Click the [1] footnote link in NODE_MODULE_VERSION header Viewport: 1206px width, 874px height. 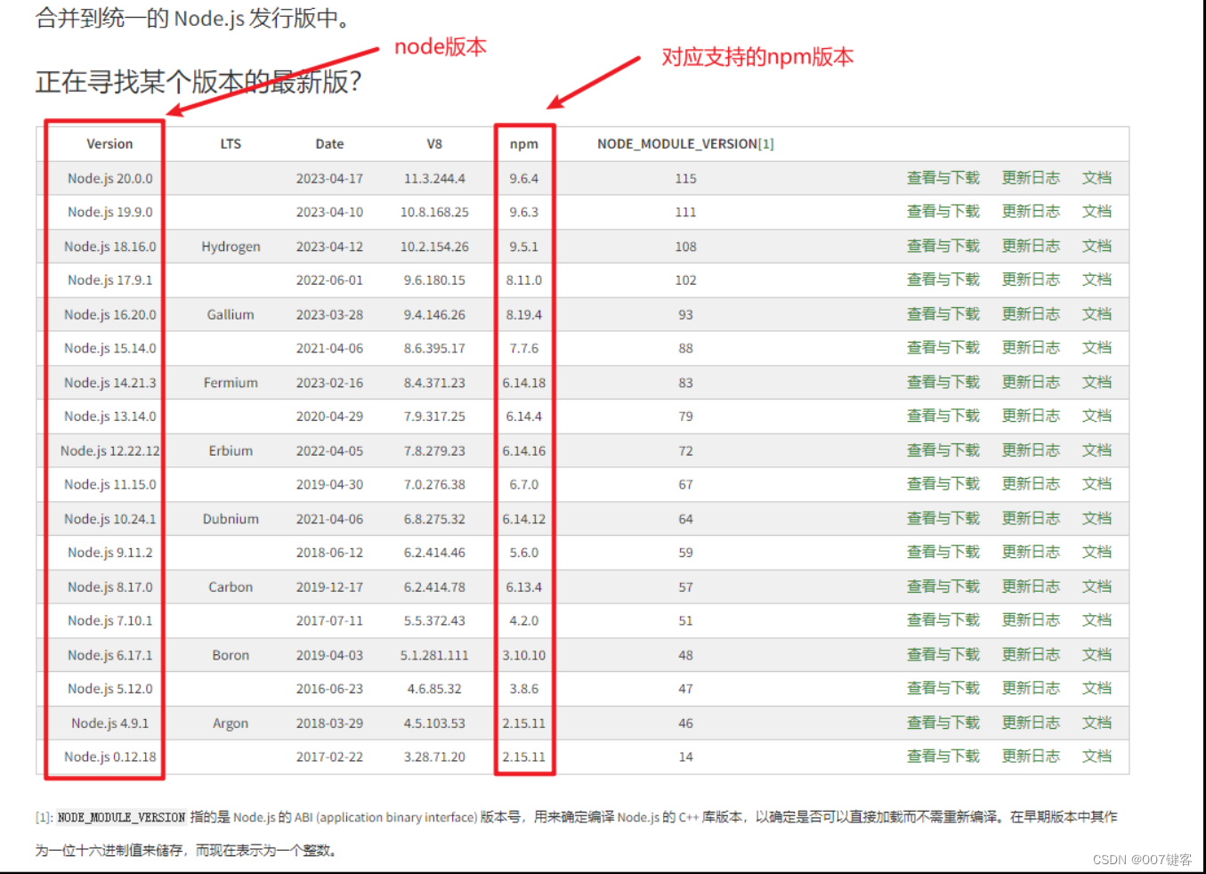[x=765, y=143]
